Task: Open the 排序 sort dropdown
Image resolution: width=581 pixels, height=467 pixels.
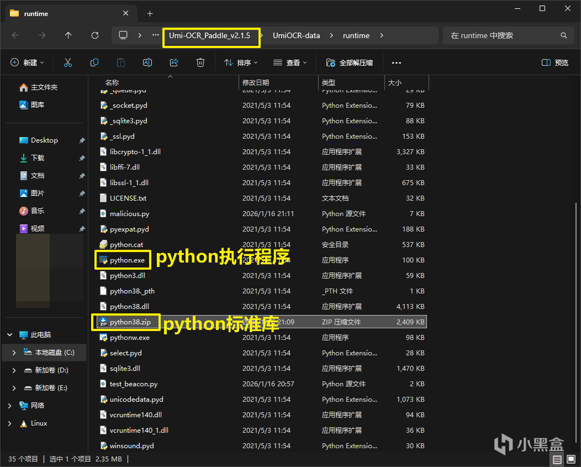Action: (x=241, y=62)
